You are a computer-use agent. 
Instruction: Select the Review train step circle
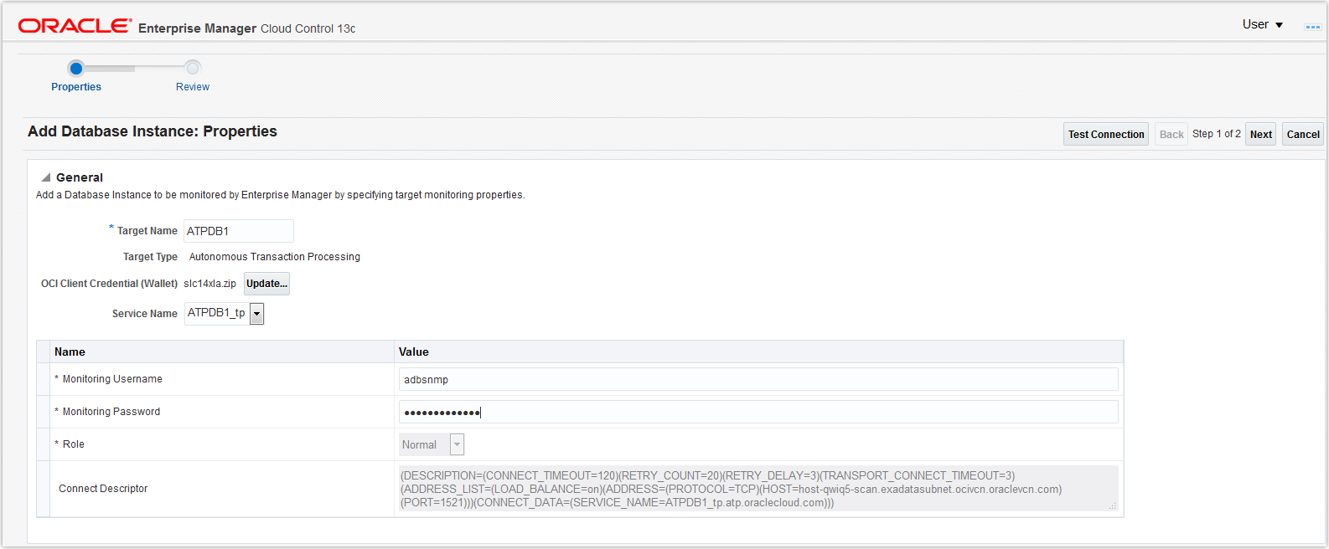pyautogui.click(x=193, y=68)
